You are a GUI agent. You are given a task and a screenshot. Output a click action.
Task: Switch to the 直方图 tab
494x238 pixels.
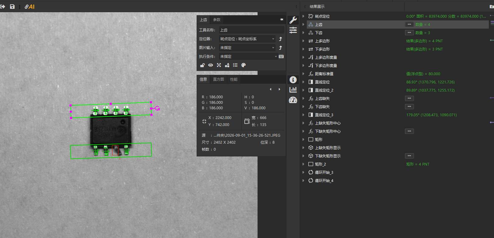(x=219, y=79)
